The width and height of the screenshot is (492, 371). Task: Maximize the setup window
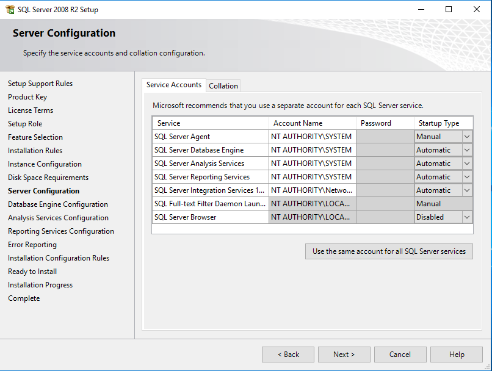point(449,9)
